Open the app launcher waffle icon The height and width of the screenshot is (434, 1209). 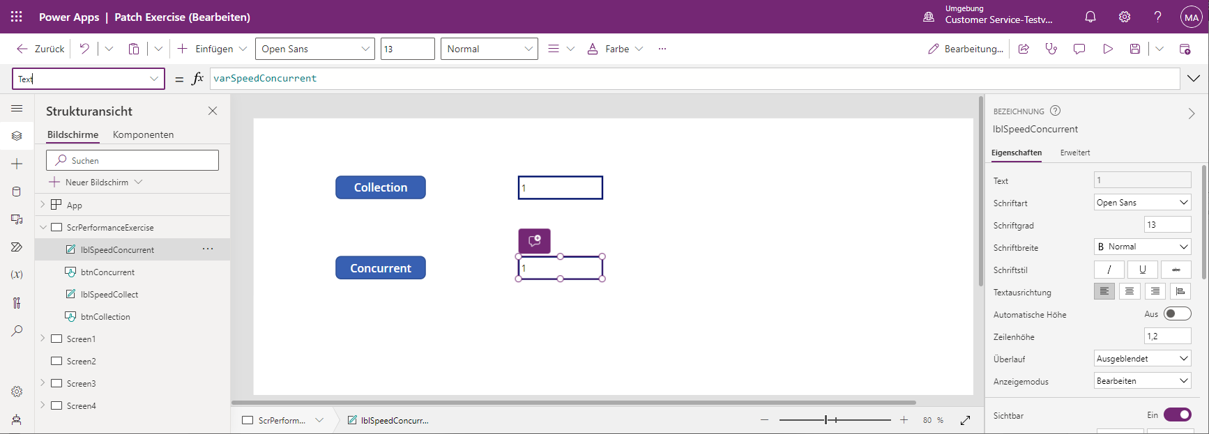pyautogui.click(x=17, y=17)
